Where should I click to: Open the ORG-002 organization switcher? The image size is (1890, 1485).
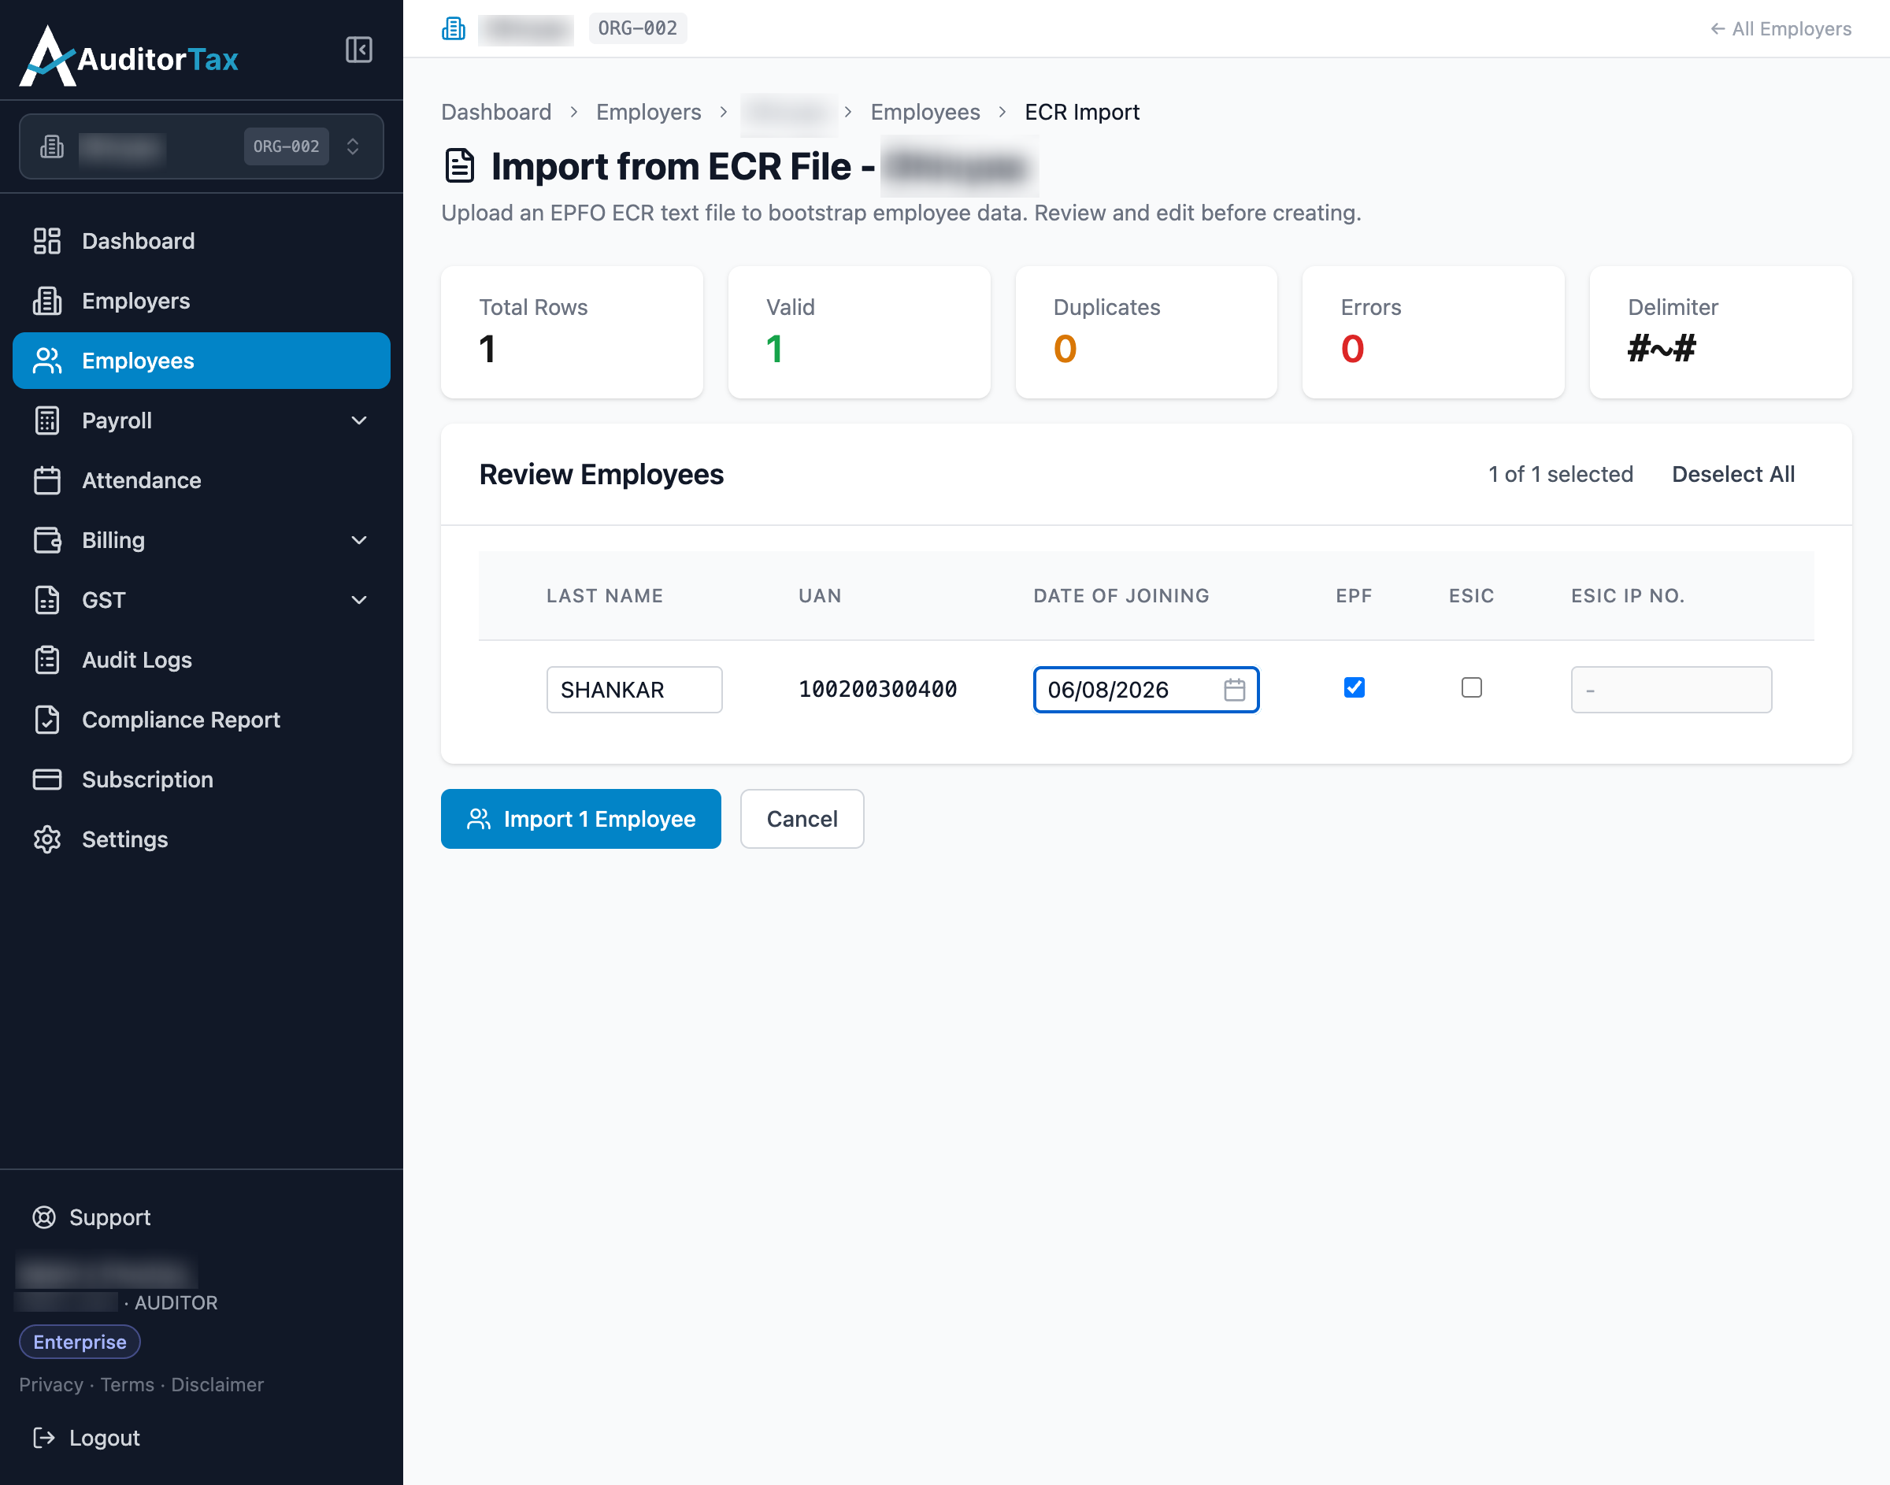click(x=201, y=146)
